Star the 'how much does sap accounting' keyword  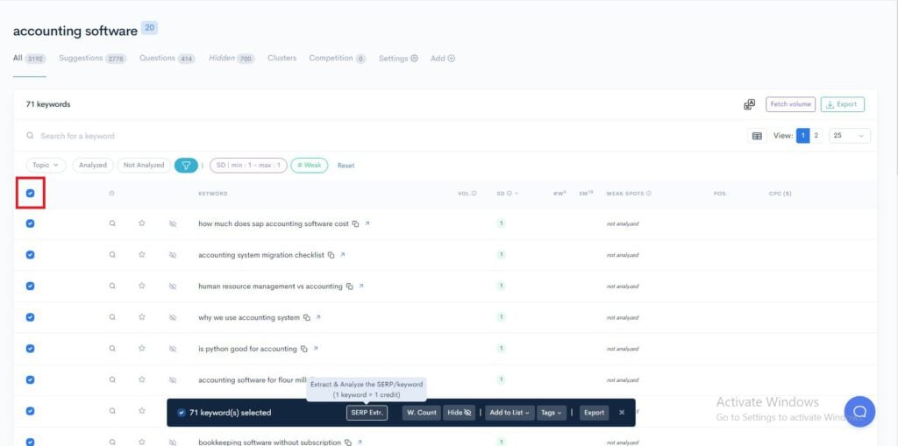141,223
